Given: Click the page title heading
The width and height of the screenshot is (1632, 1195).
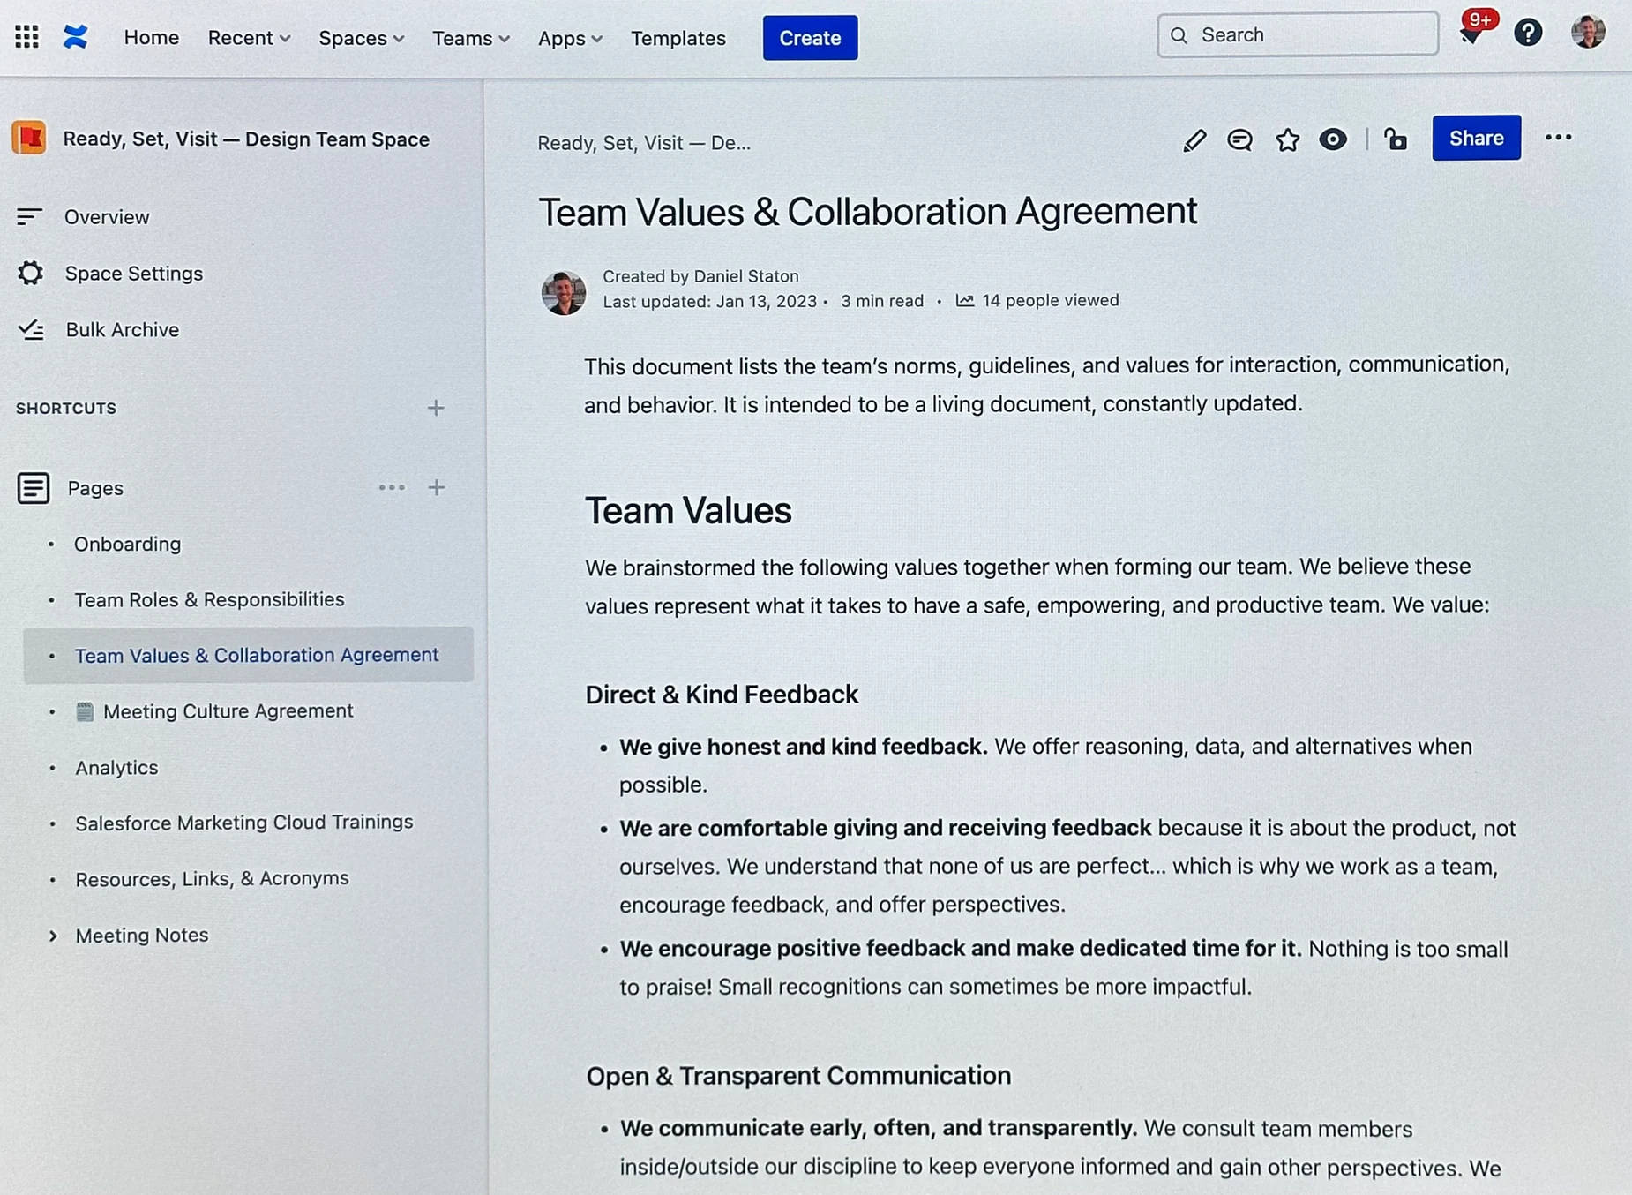Looking at the screenshot, I should coord(868,212).
